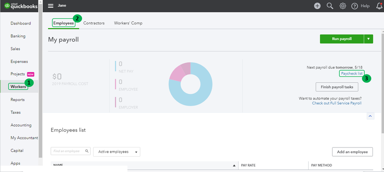
Task: Open the Active employees dropdown
Action: click(x=117, y=152)
